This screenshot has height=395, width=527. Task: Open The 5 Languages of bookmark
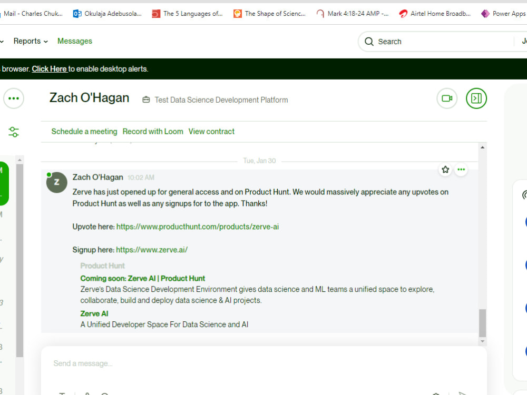pyautogui.click(x=187, y=14)
